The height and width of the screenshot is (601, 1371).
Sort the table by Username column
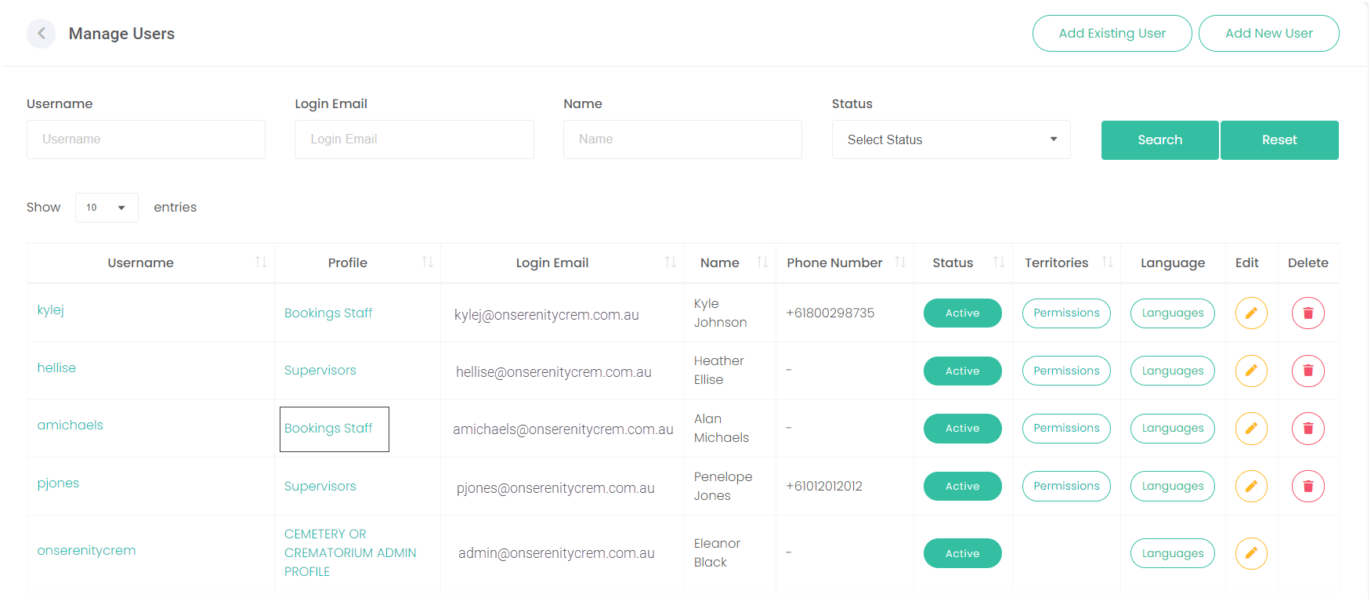tap(261, 262)
